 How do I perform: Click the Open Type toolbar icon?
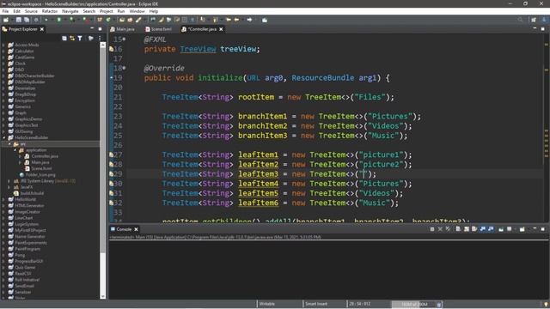[122, 20]
